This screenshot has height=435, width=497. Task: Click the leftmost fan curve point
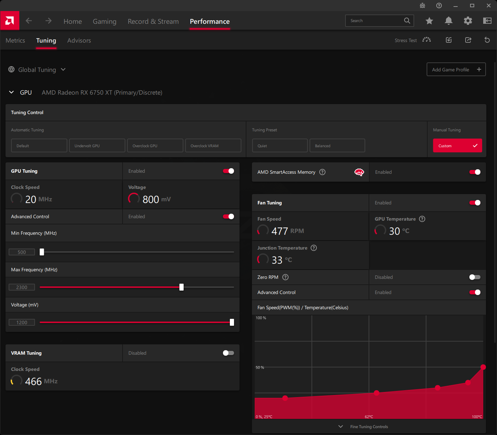(x=285, y=398)
